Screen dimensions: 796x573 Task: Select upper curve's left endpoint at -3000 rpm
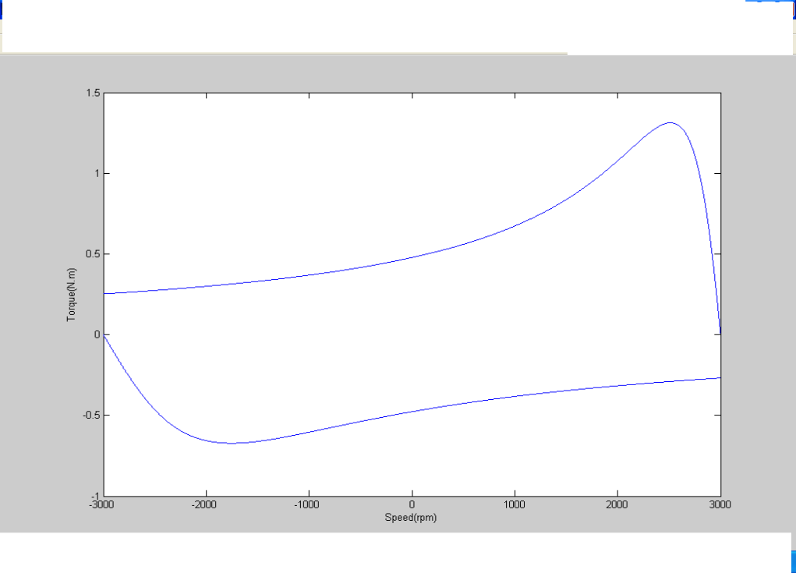point(104,294)
